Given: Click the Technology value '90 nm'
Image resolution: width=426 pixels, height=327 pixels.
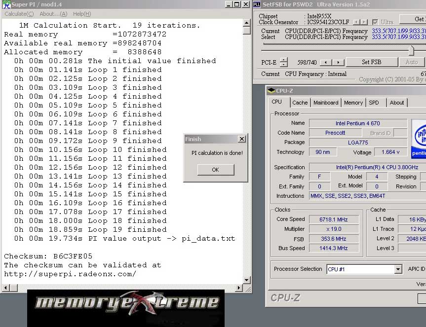Looking at the screenshot, I should coord(323,152).
